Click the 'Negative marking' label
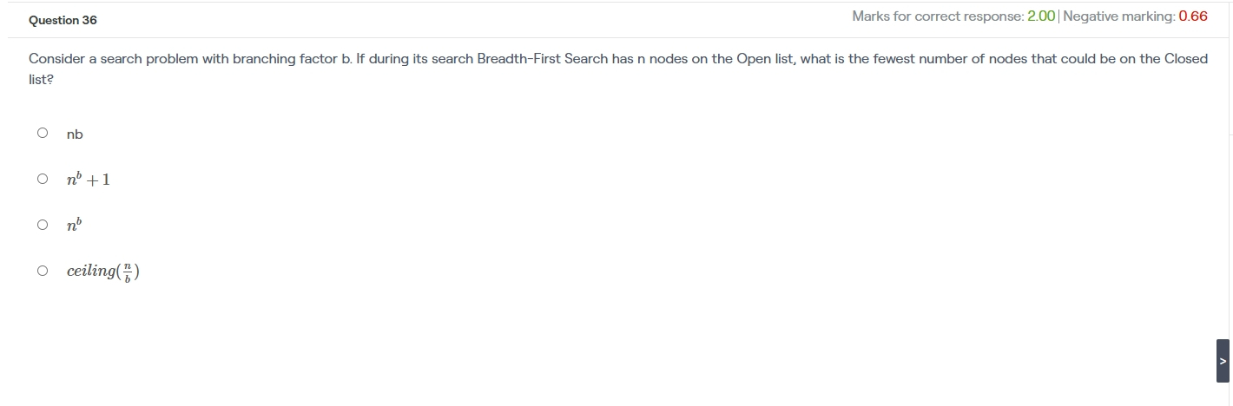 [1119, 16]
